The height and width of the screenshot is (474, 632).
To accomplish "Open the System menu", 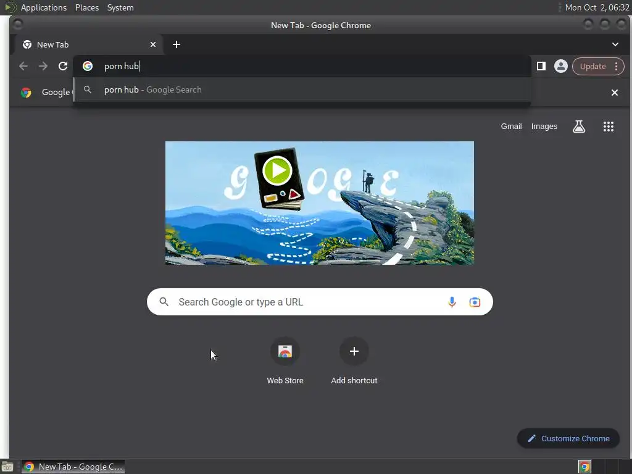I will [120, 7].
